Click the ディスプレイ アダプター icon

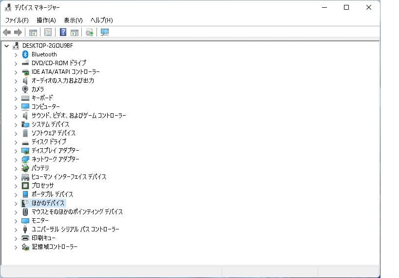click(25, 151)
